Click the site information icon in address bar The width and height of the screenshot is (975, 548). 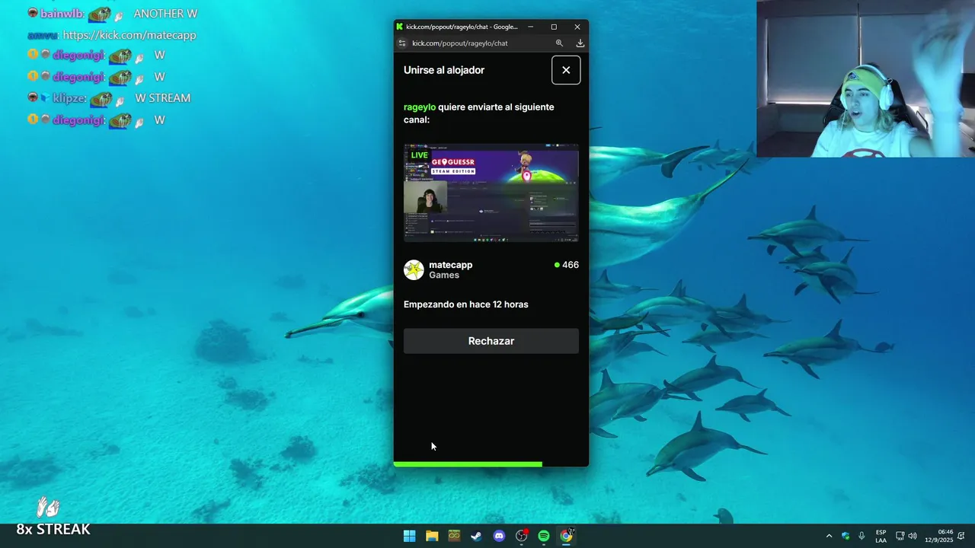click(x=402, y=43)
